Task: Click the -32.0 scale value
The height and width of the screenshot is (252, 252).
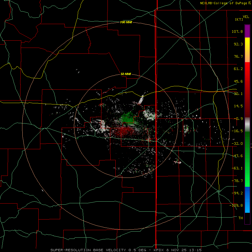Action: [237, 144]
